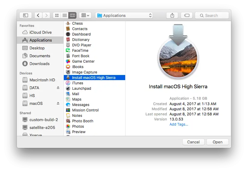Select the Messages app icon
The height and width of the screenshot is (172, 248).
(68, 105)
